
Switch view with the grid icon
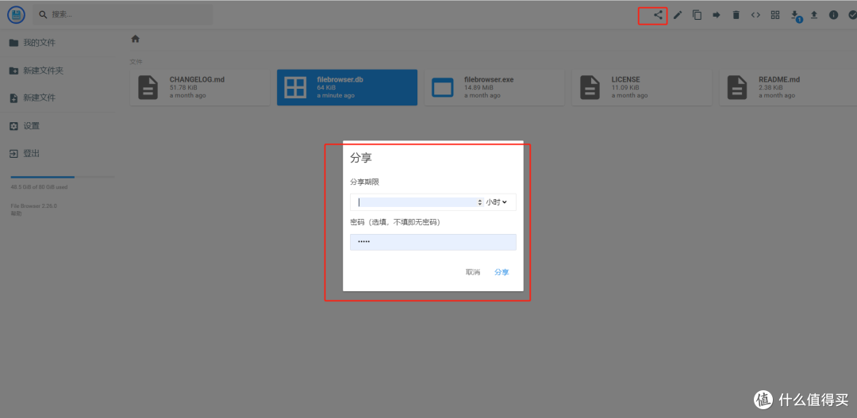775,15
